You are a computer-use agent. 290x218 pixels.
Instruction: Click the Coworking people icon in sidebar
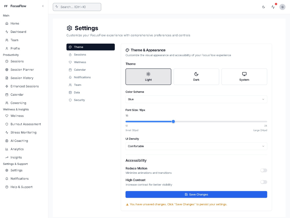coord(7,103)
